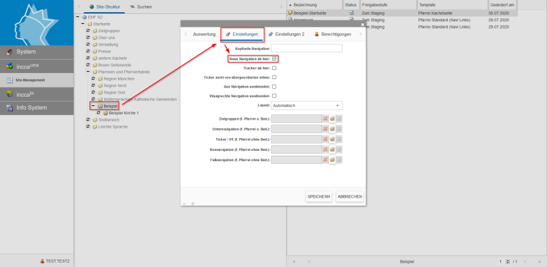Viewport: 547px width, 267px height.
Task: Click the red delete icon beside Boxnavigation field
Action: (x=326, y=149)
